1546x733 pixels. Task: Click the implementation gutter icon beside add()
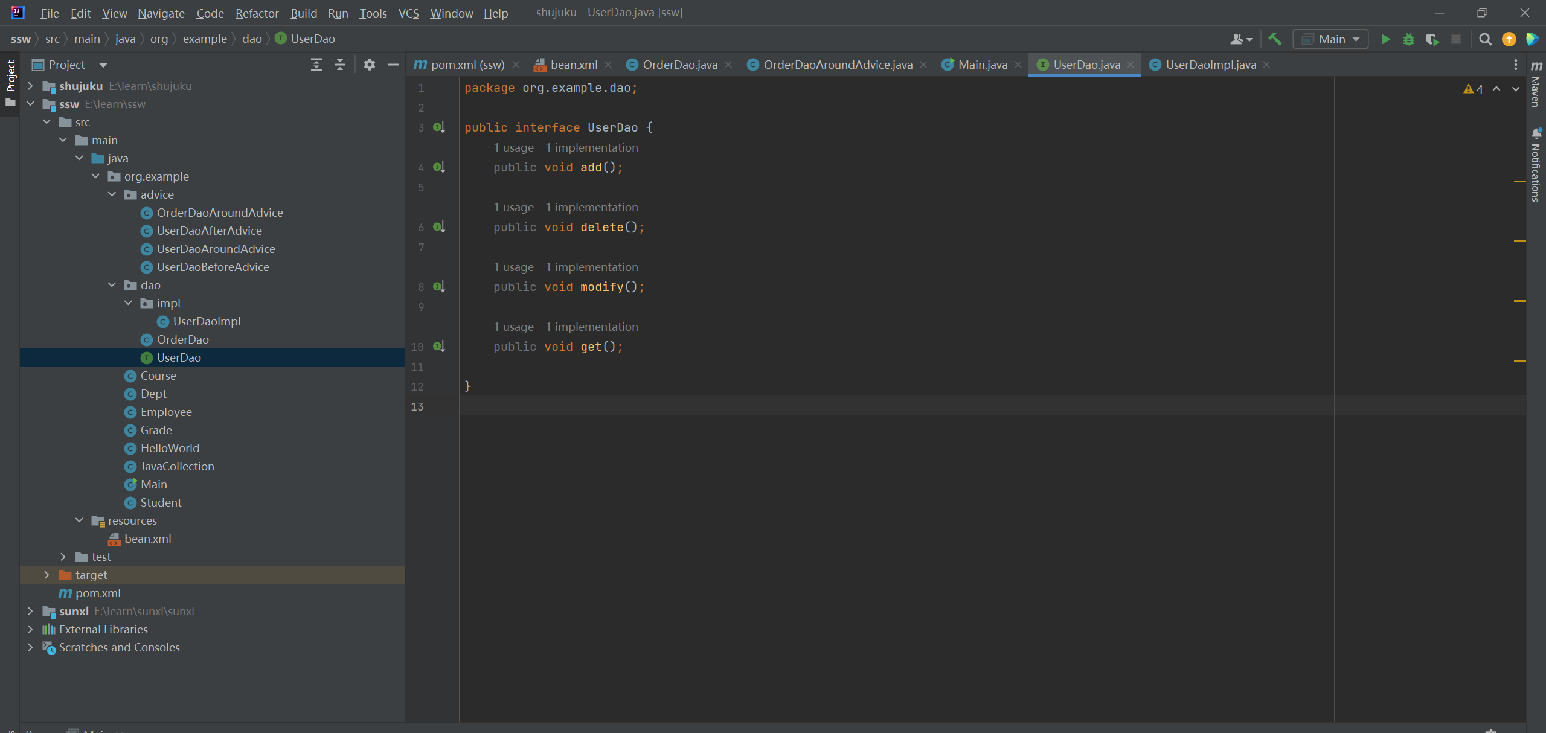point(439,167)
